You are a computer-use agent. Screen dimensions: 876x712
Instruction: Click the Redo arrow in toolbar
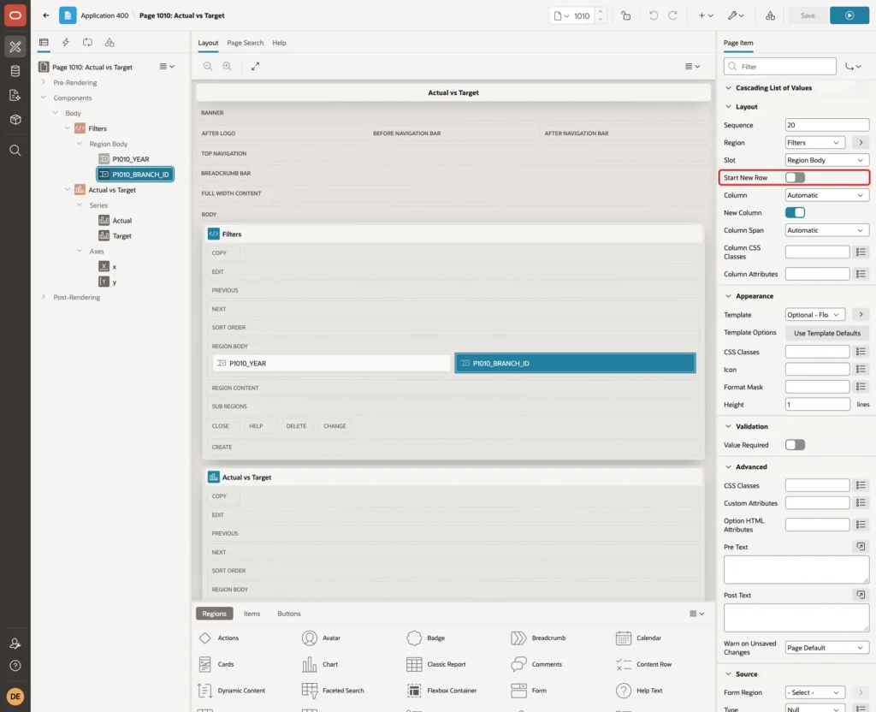[672, 15]
